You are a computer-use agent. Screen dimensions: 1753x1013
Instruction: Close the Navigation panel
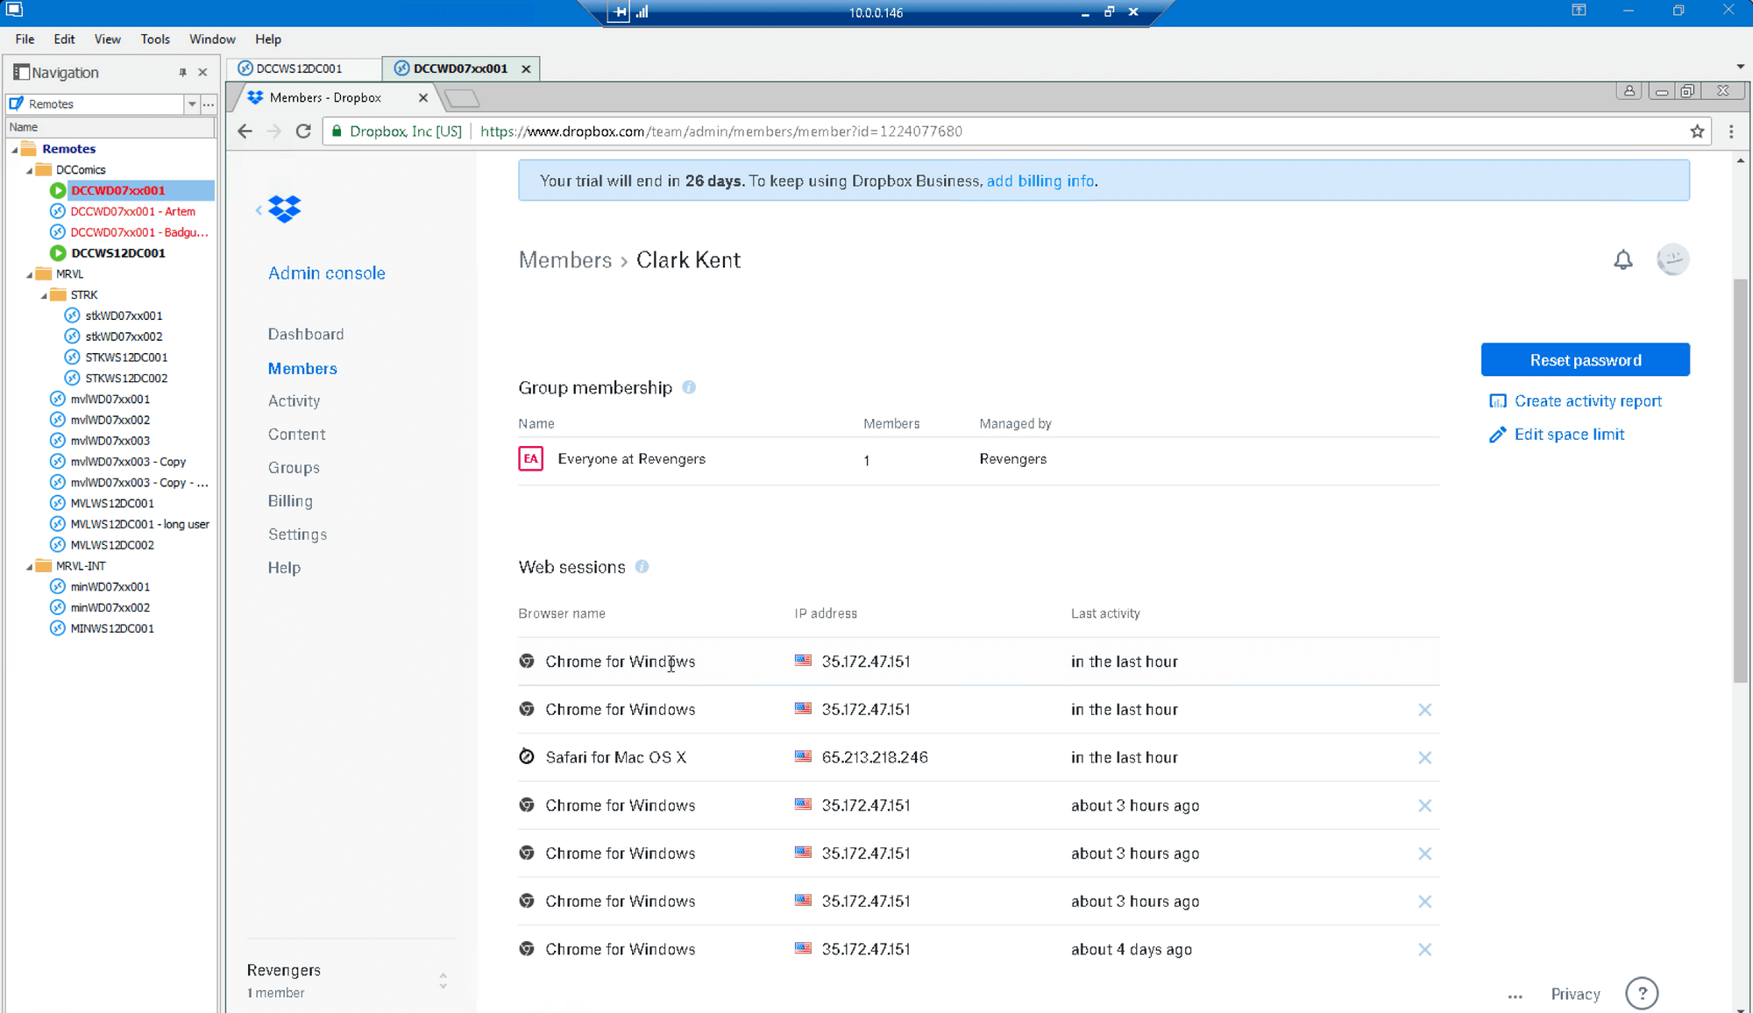point(202,73)
